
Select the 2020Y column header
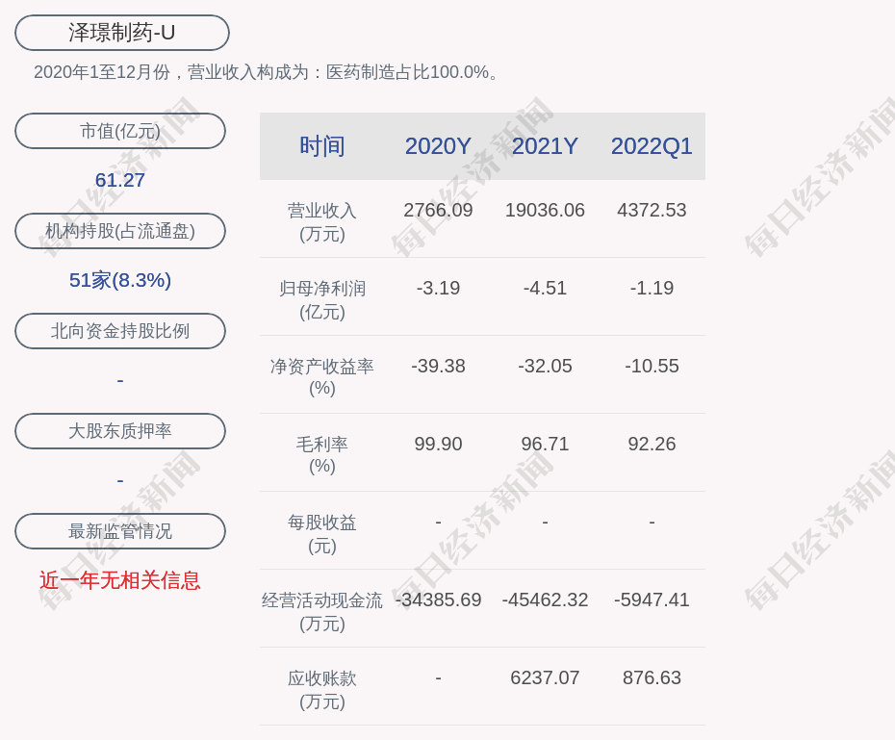tap(438, 146)
